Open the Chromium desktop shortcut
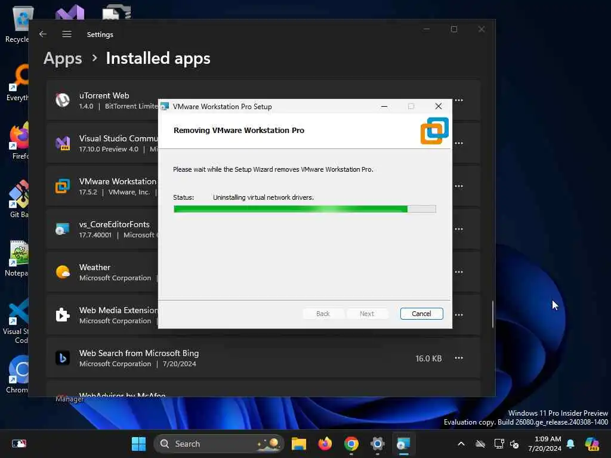This screenshot has width=611, height=458. click(x=17, y=375)
